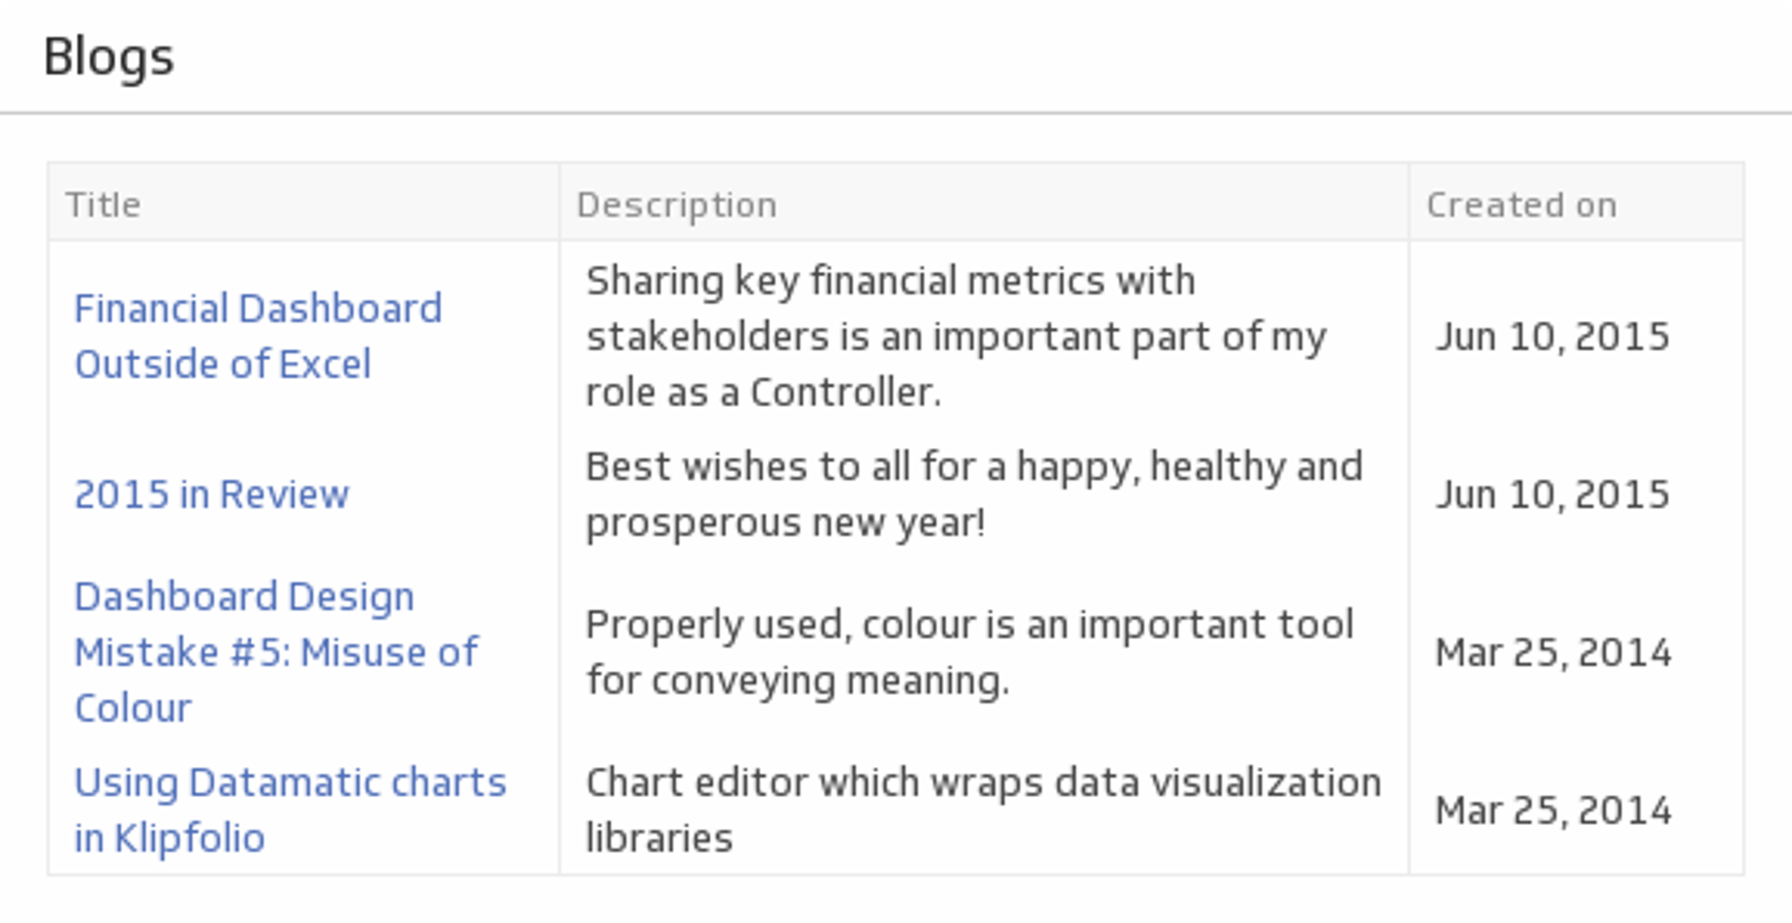Click the 'Best wishes' new year description text

(973, 494)
